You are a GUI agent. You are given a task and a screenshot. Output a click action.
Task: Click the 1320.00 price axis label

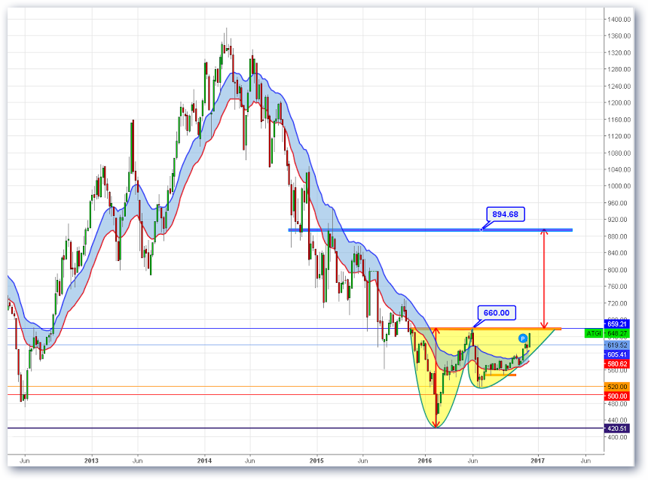(619, 53)
